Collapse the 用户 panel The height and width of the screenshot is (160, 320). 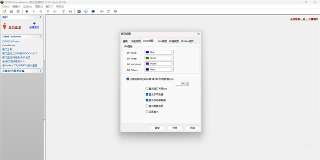tap(40, 17)
